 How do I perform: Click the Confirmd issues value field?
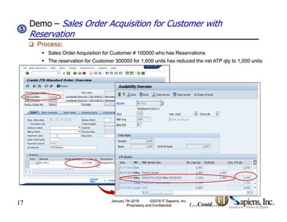click(x=199, y=146)
